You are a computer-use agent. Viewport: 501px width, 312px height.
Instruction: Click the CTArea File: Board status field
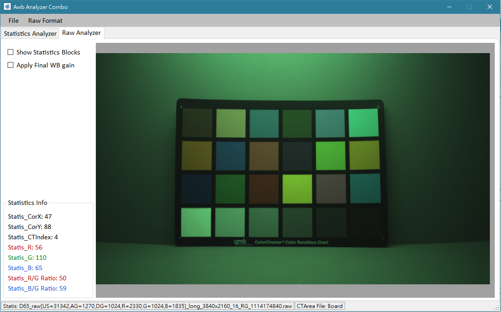(320, 306)
